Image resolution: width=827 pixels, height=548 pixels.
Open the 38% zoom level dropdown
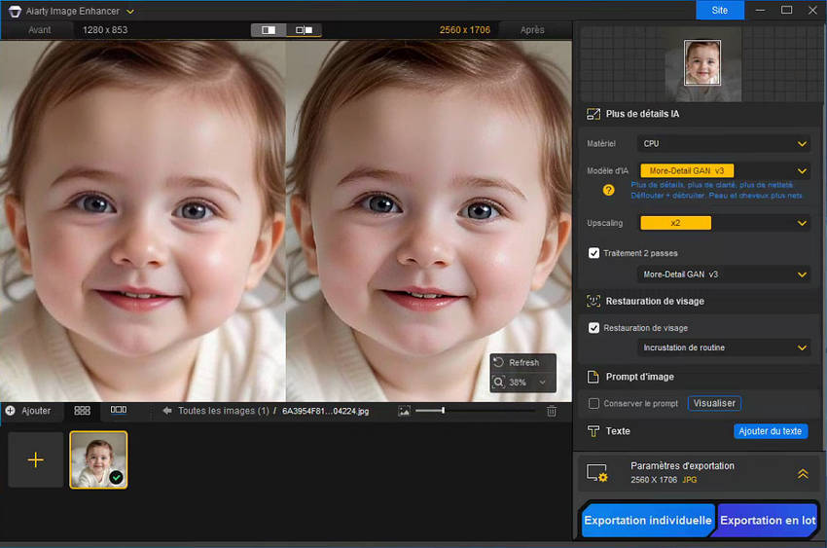click(542, 382)
